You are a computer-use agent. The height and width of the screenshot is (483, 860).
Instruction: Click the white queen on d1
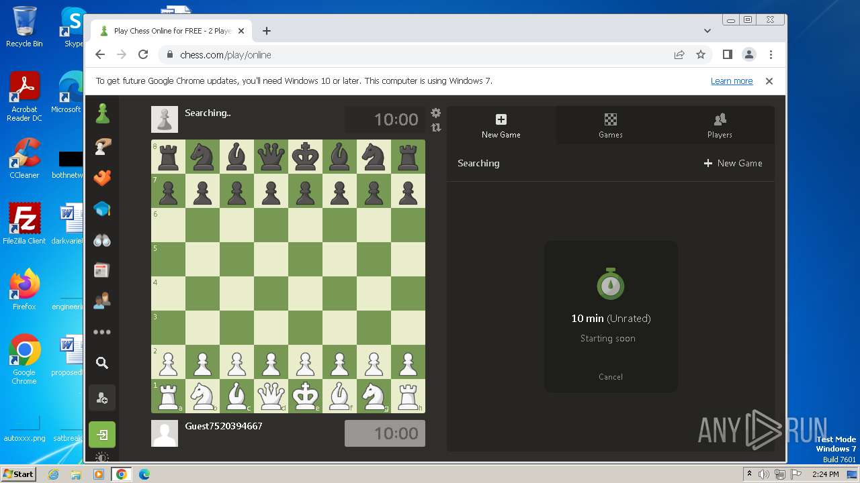[x=271, y=396]
